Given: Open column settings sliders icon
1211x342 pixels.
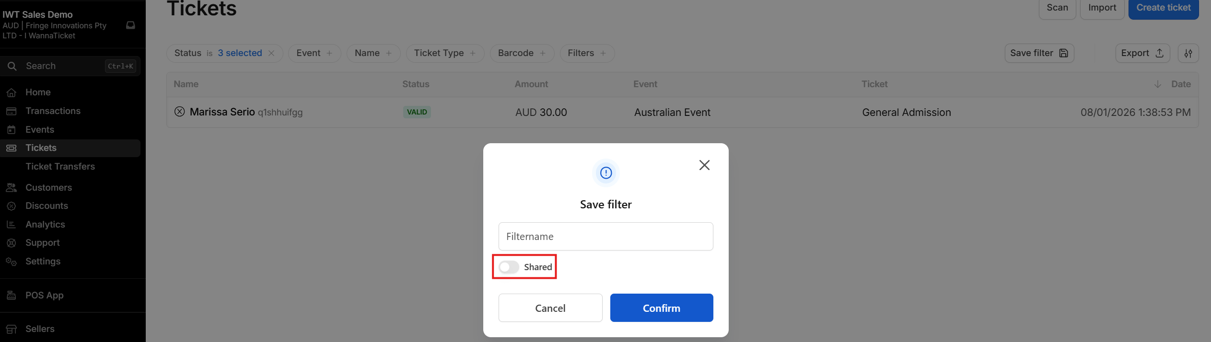Looking at the screenshot, I should (x=1188, y=53).
